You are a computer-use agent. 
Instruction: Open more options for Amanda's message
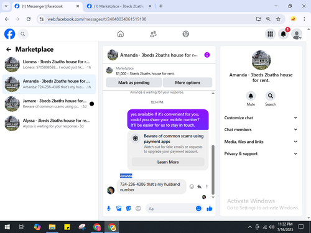(x=207, y=186)
